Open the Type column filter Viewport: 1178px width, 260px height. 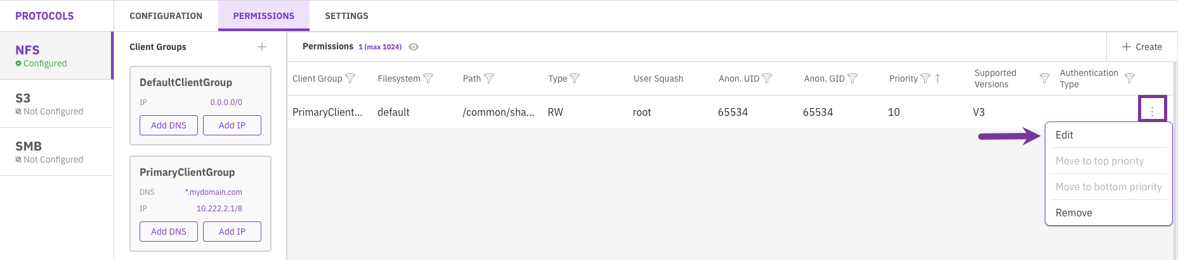click(575, 78)
